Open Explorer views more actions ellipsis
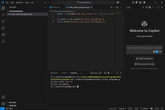This screenshot has width=165, height=110. tap(45, 7)
